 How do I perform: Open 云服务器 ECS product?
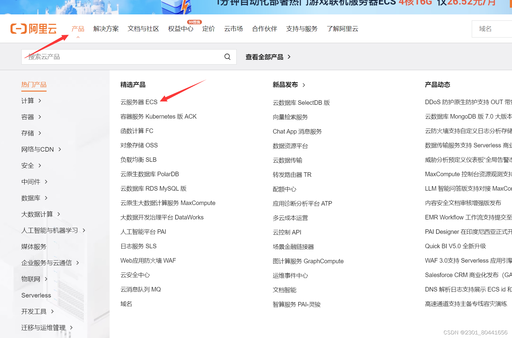tap(139, 102)
